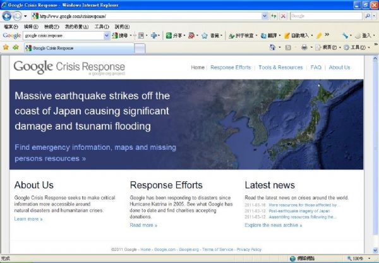The width and height of the screenshot is (379, 263).
Task: Open the 我的最愛(A) menu
Action: [76, 27]
